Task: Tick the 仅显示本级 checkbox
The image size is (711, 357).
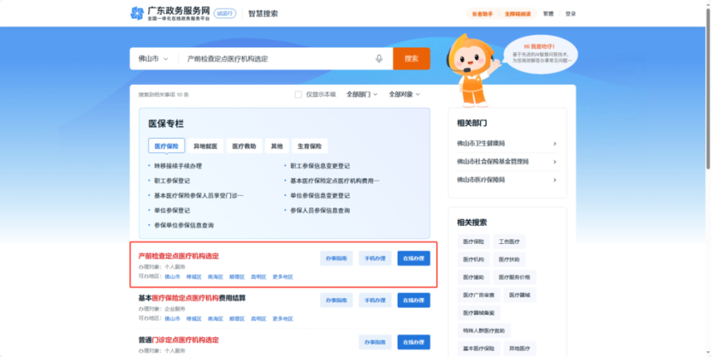Action: (x=298, y=95)
